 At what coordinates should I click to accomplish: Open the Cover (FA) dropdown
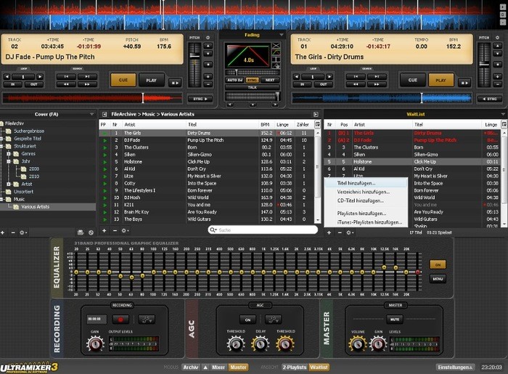click(91, 114)
